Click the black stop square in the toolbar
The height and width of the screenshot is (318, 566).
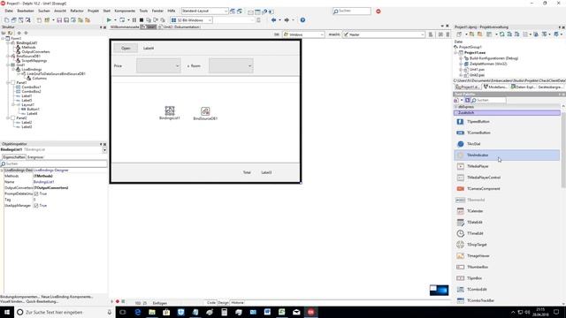tap(141, 20)
